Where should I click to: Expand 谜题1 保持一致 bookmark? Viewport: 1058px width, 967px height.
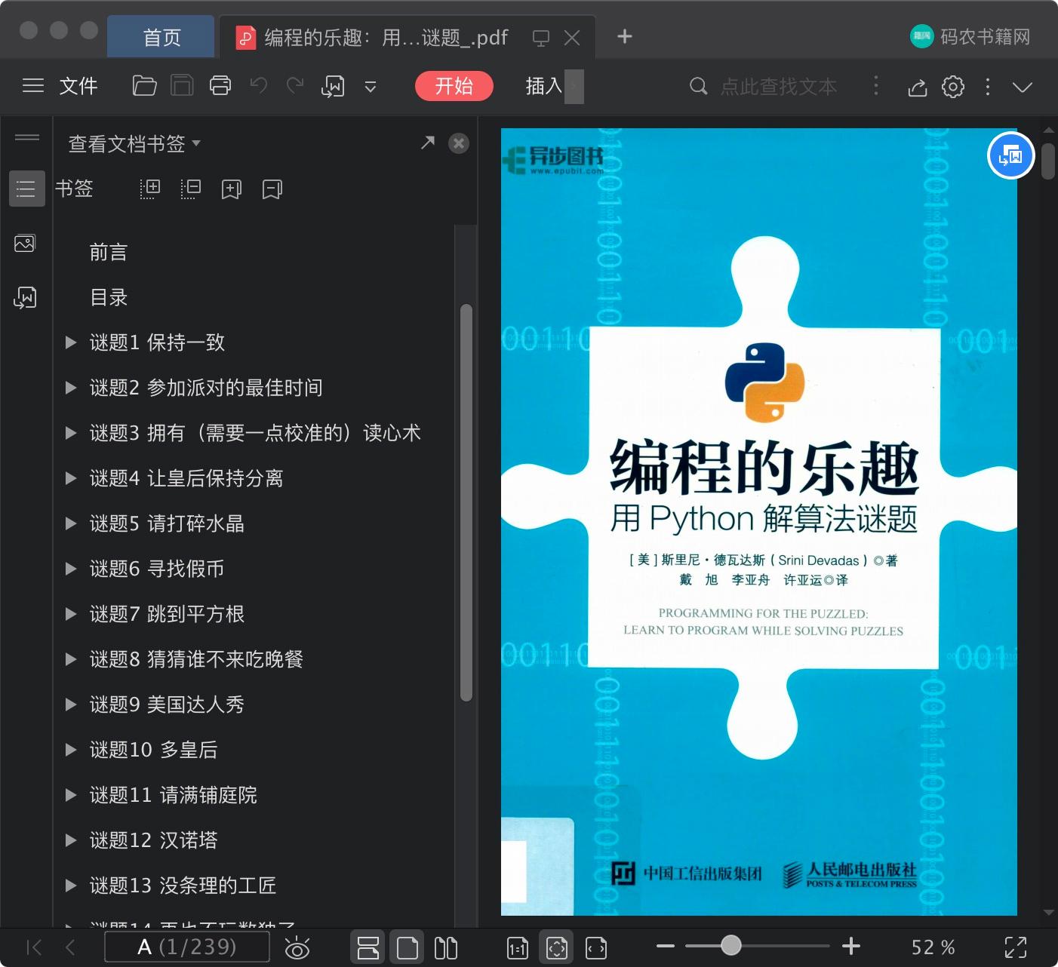point(71,342)
